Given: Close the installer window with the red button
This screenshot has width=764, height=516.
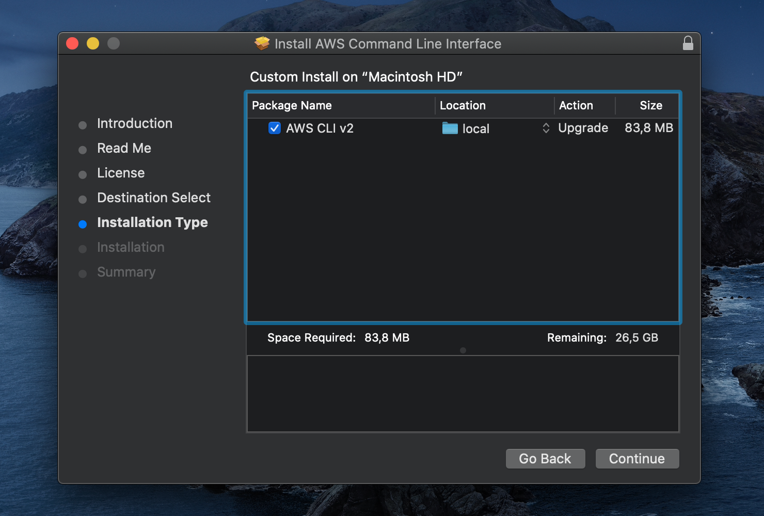Looking at the screenshot, I should point(72,43).
